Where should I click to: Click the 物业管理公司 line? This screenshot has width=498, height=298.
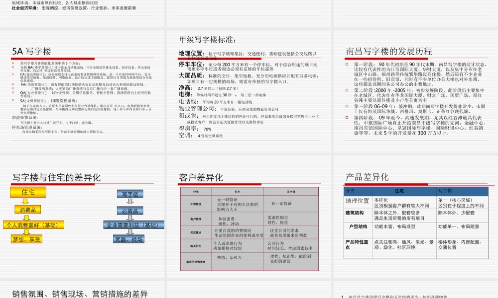[229, 109]
